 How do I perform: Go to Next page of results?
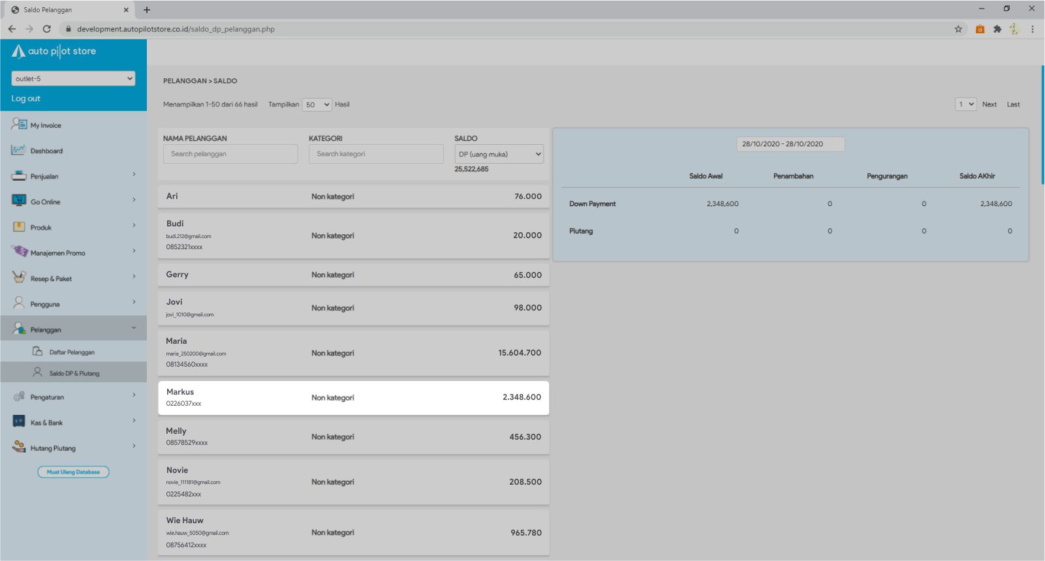pyautogui.click(x=989, y=104)
